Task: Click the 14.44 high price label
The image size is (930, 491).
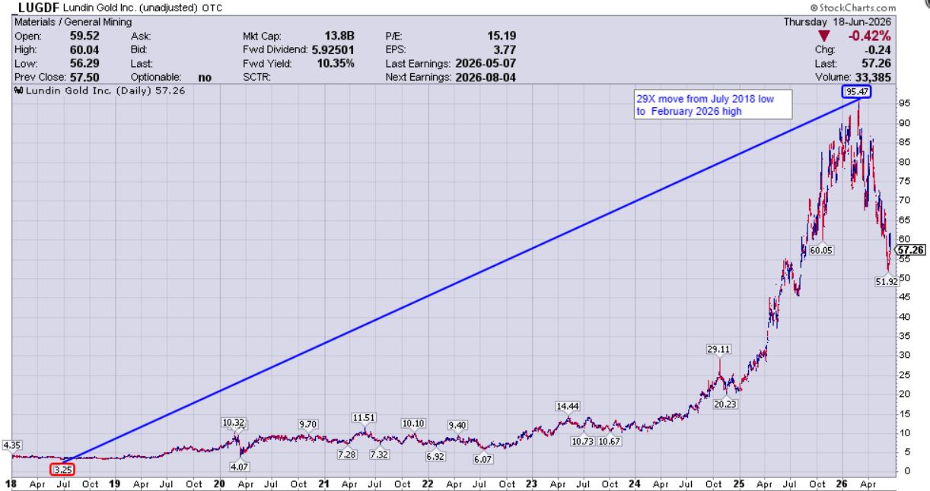Action: [x=569, y=407]
